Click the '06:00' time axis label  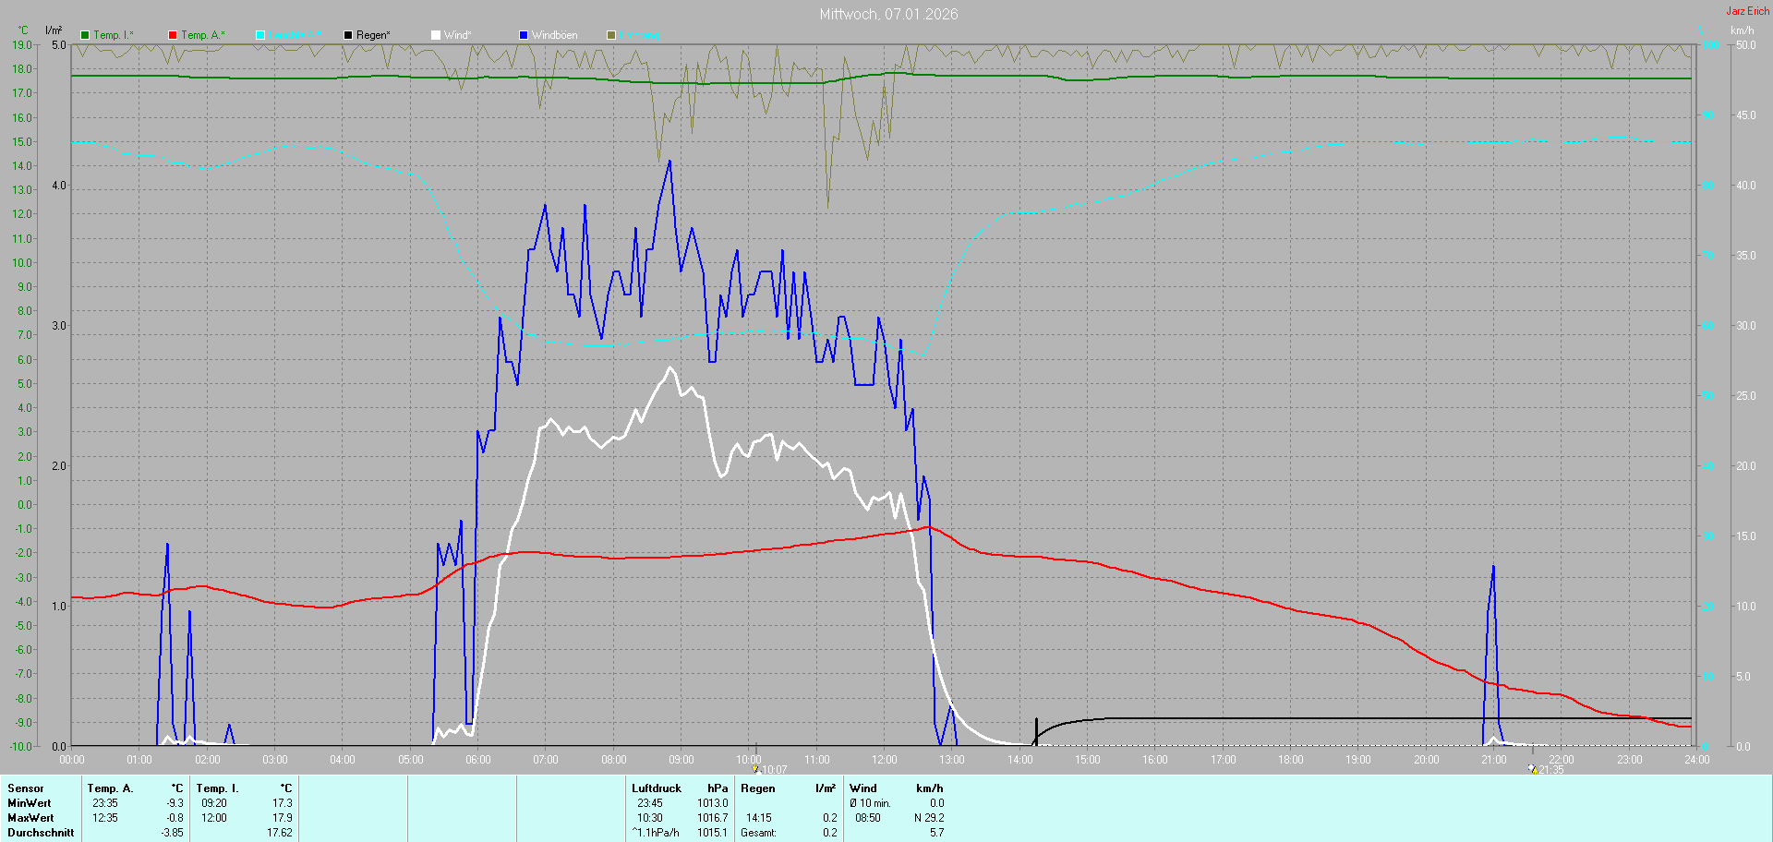click(478, 760)
